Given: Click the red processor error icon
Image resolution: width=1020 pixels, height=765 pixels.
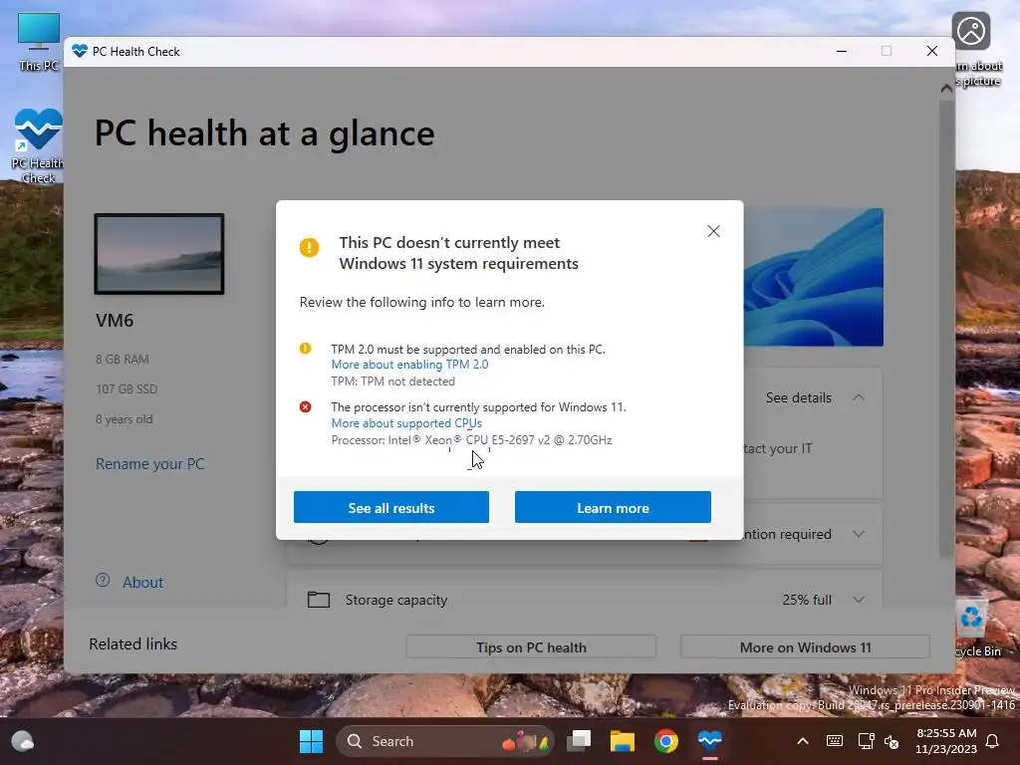Looking at the screenshot, I should 305,407.
